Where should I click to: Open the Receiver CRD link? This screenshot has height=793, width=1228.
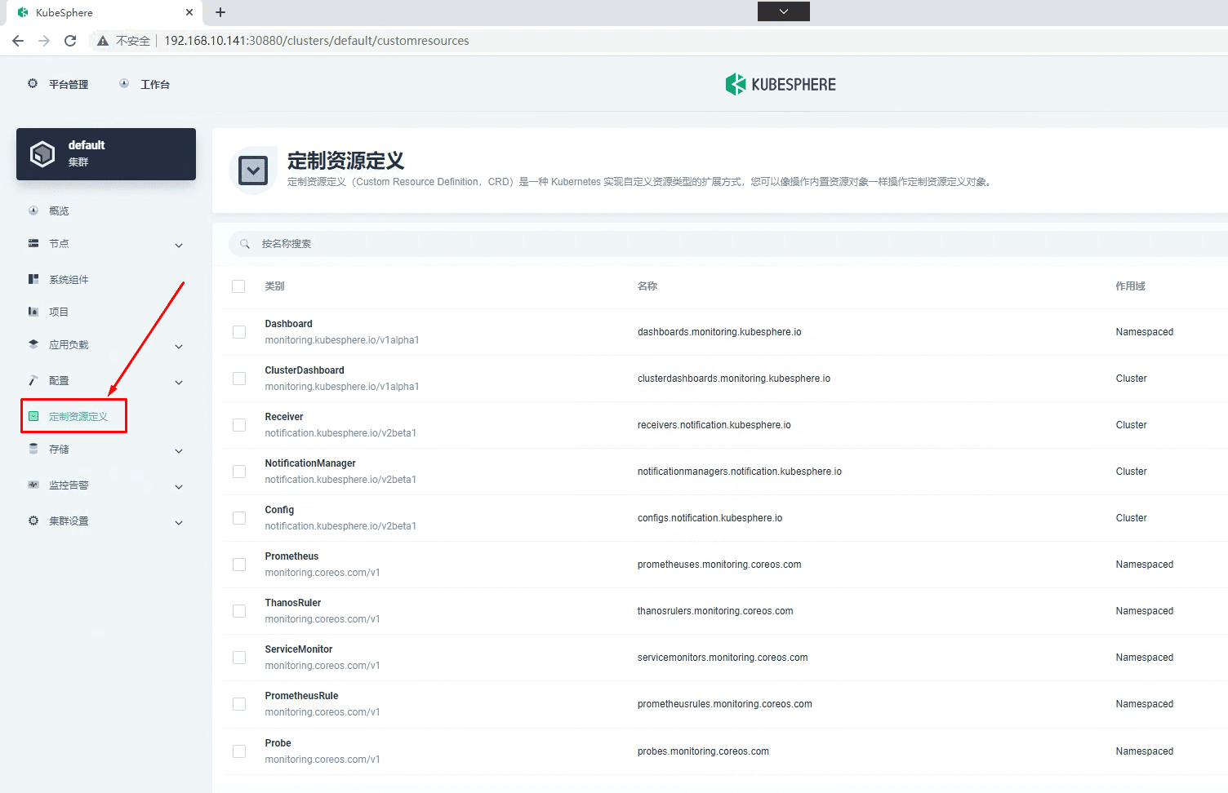284,417
